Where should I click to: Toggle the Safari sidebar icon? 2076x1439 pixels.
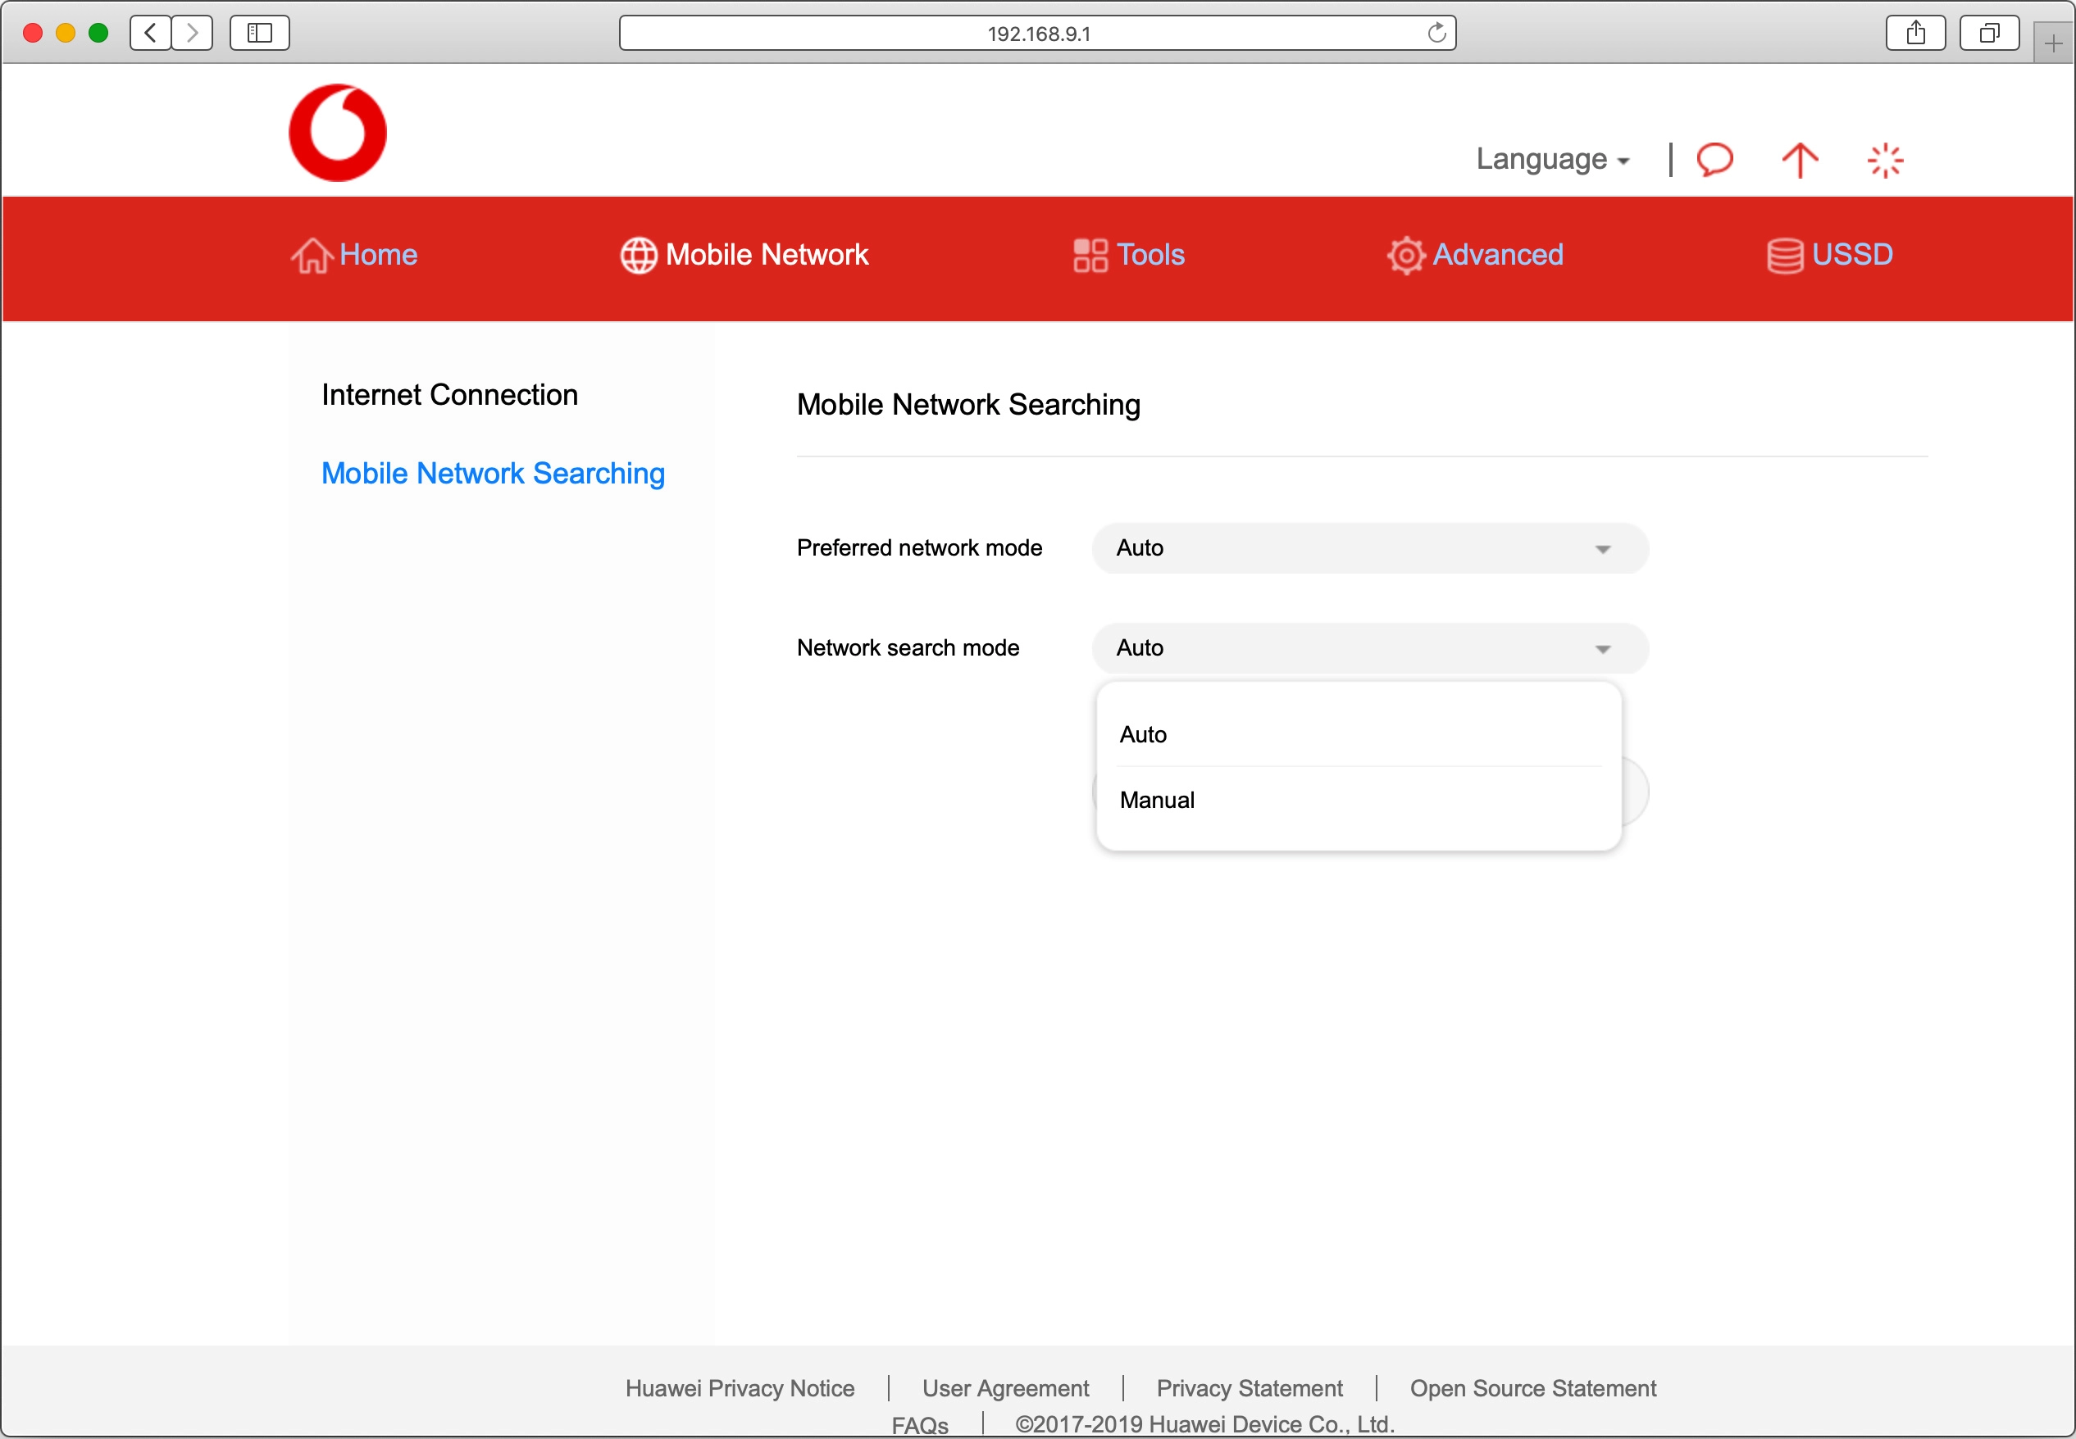point(259,34)
